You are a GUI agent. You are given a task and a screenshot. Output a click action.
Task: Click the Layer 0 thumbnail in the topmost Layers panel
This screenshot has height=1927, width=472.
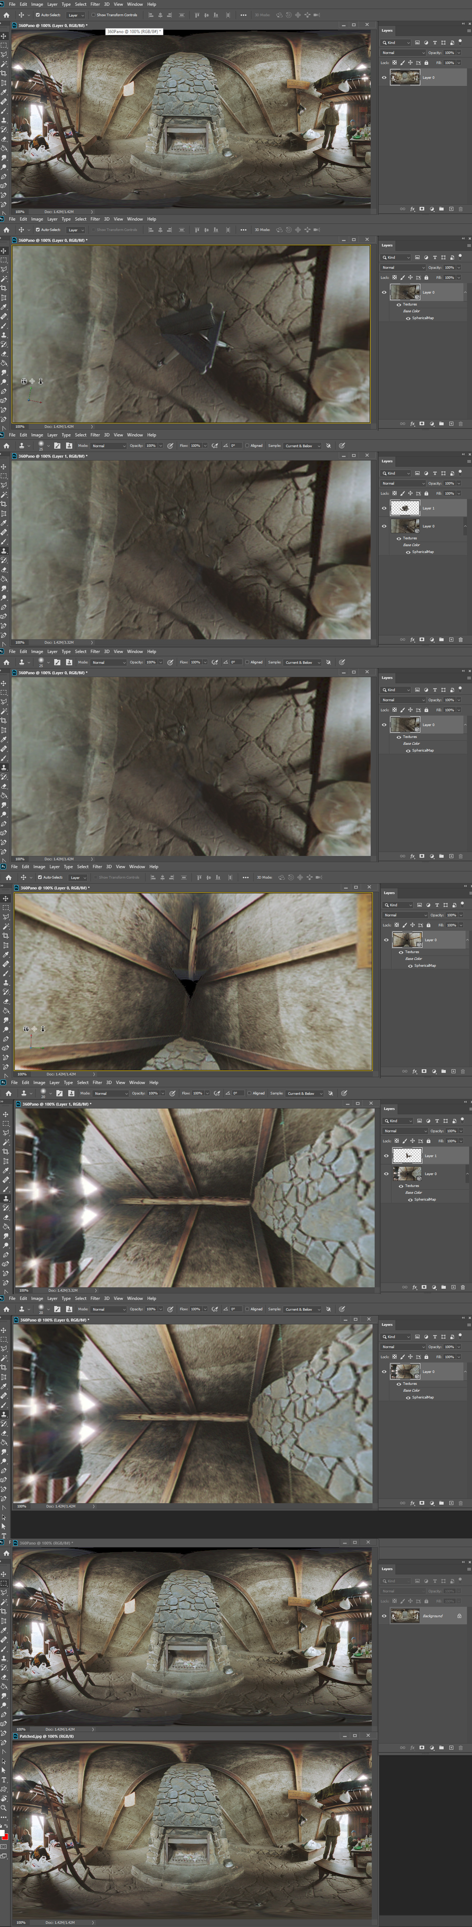coord(405,77)
